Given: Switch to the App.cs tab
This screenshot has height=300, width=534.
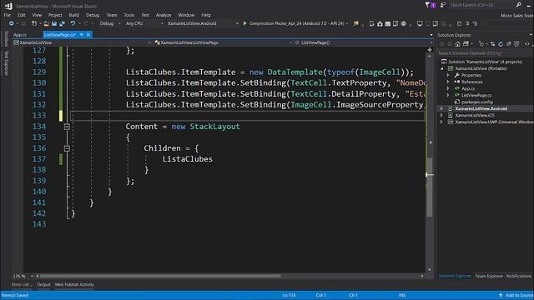Looking at the screenshot, I should click(20, 35).
